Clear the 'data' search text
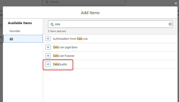Viewport: 179px width, 102px height. (170, 24)
